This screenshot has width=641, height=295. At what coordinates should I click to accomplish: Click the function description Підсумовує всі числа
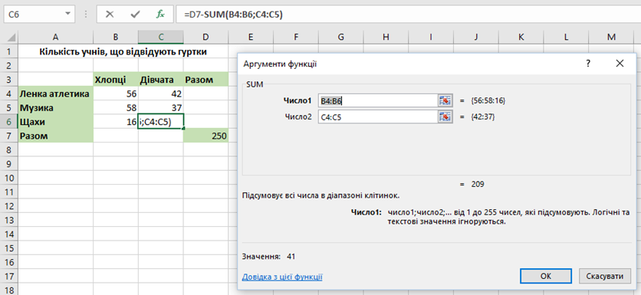click(x=320, y=195)
